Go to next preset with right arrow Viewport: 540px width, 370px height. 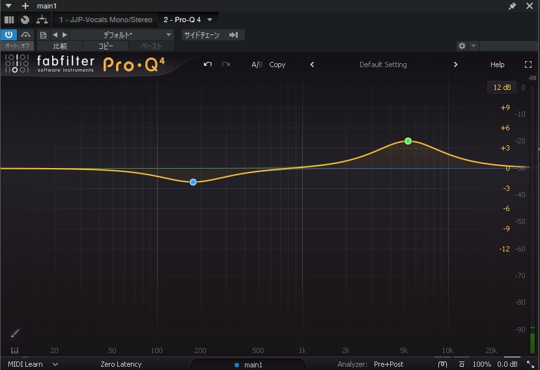[64, 35]
